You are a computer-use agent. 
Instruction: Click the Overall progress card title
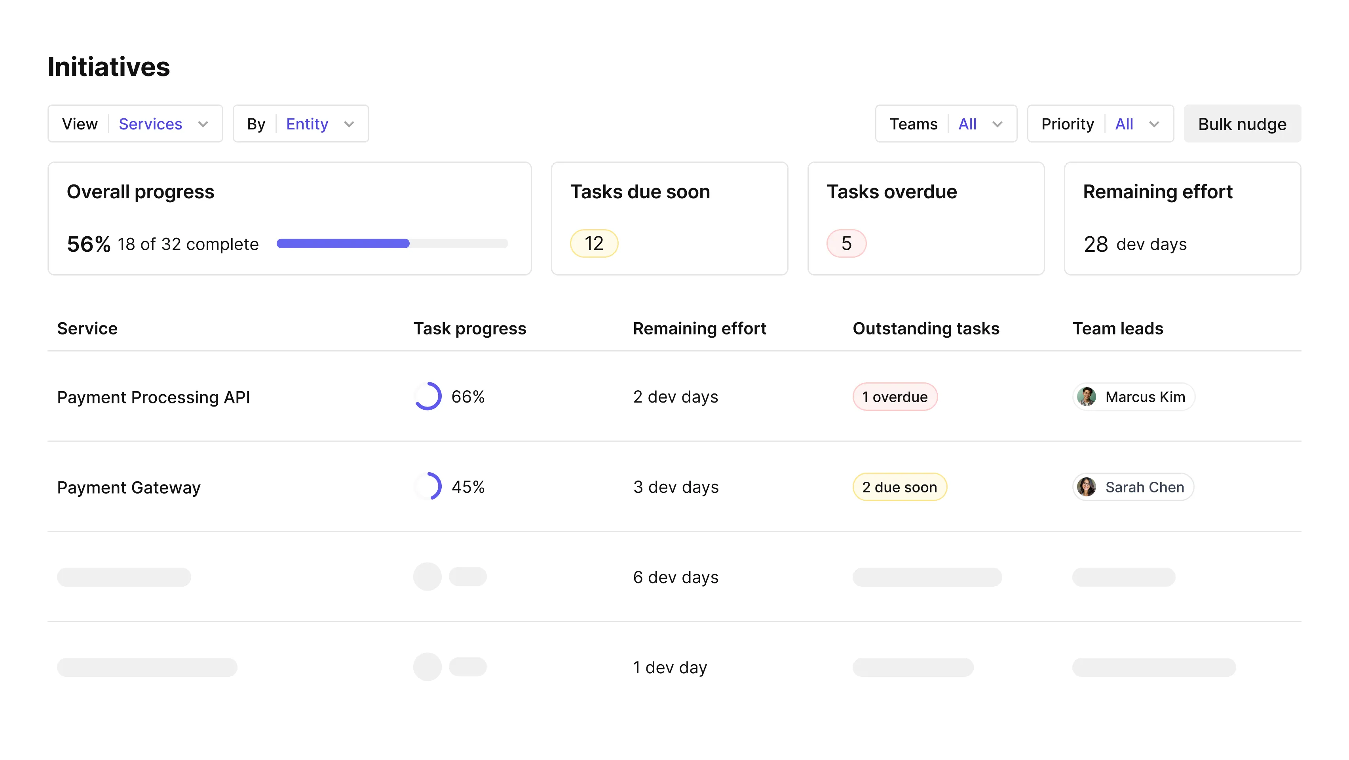pos(141,192)
